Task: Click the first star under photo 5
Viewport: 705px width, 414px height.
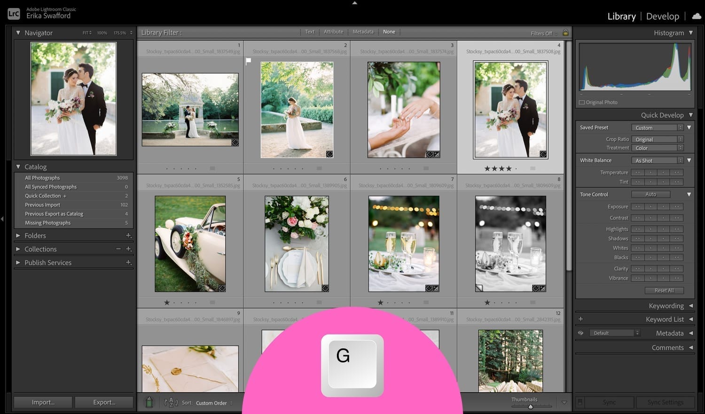Action: point(167,303)
